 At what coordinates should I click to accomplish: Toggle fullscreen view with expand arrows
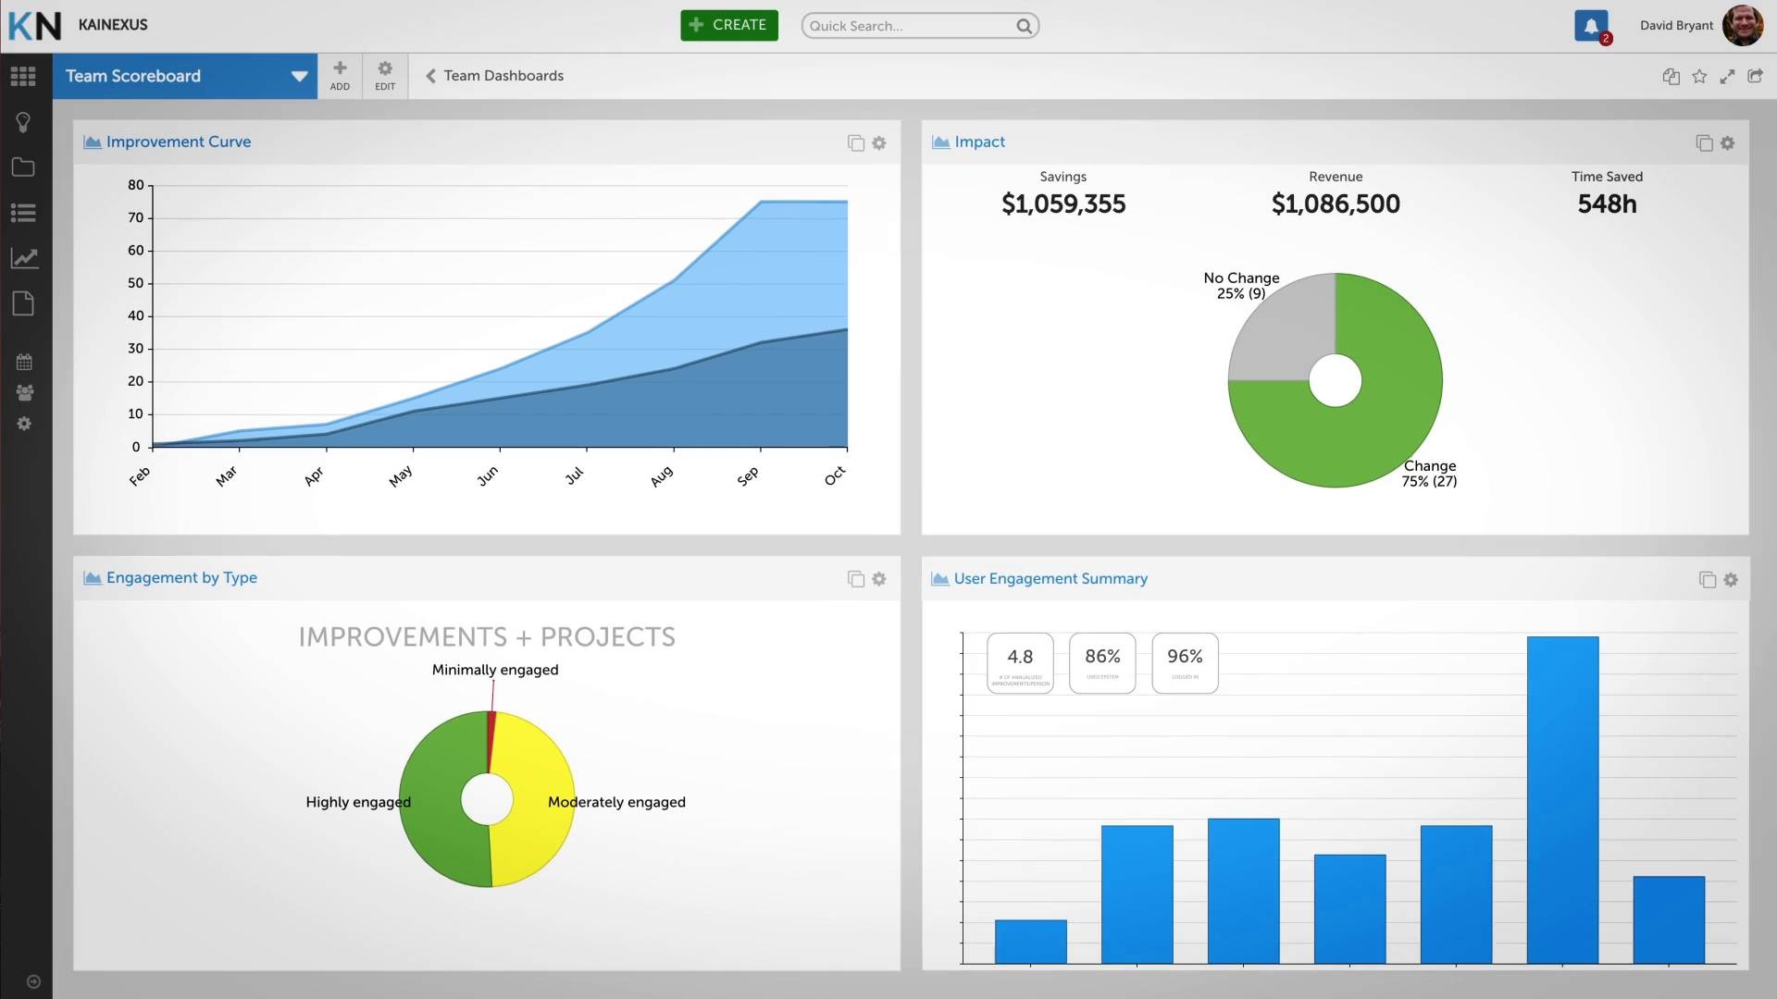coord(1727,76)
